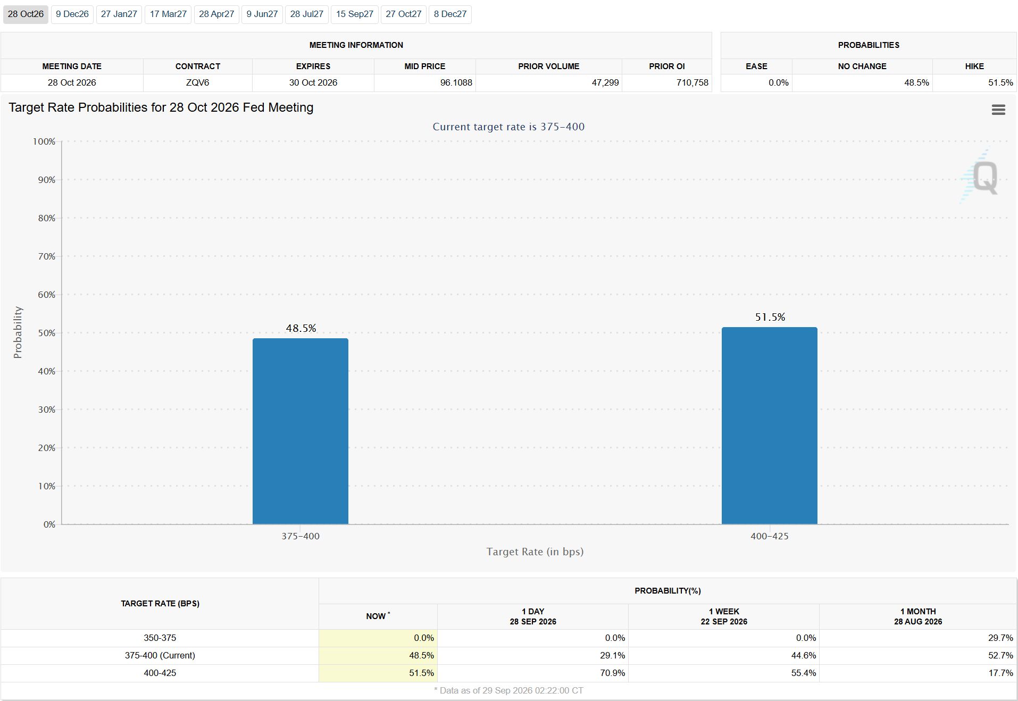Click the prior volume value 47,299
Viewport: 1018px width, 701px height.
click(x=605, y=82)
